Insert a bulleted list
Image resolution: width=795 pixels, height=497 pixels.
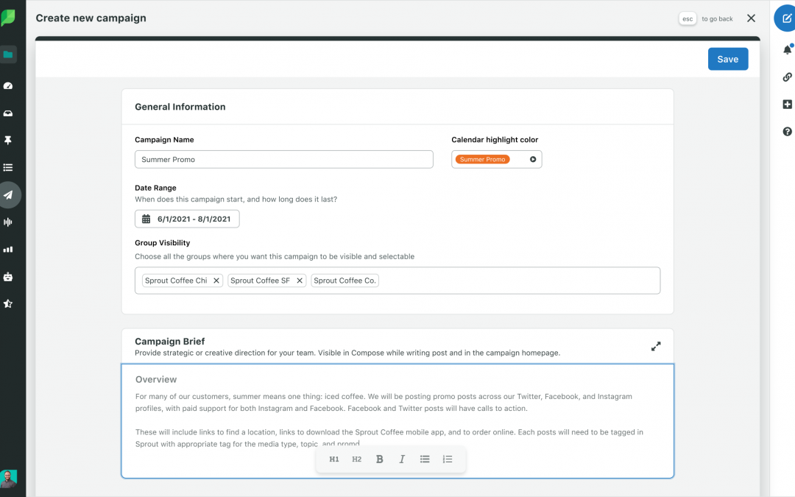click(425, 459)
